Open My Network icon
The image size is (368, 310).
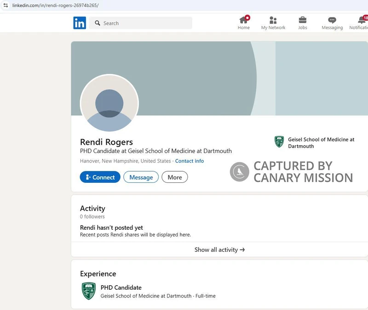(273, 20)
